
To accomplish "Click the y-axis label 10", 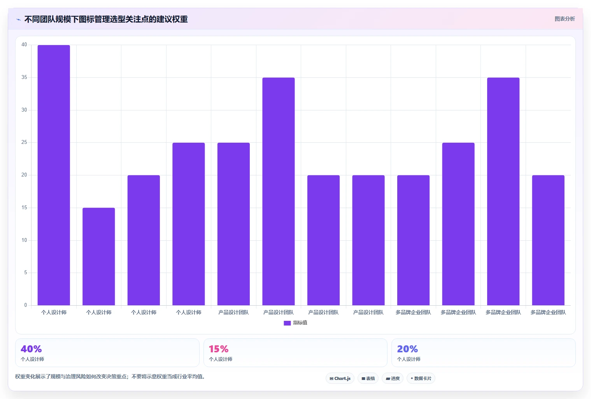I will (24, 240).
